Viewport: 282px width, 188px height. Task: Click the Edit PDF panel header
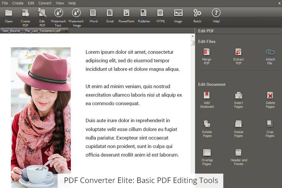206,31
